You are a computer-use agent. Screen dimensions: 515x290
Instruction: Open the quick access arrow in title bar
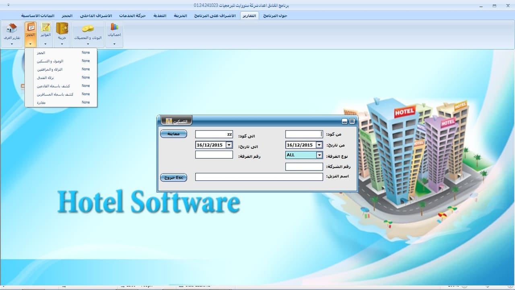[9, 6]
